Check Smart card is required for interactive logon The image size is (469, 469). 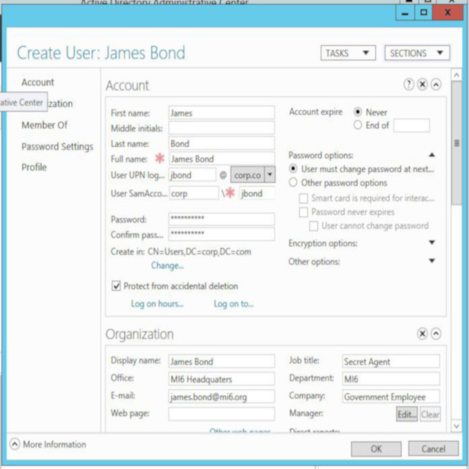[x=303, y=198]
